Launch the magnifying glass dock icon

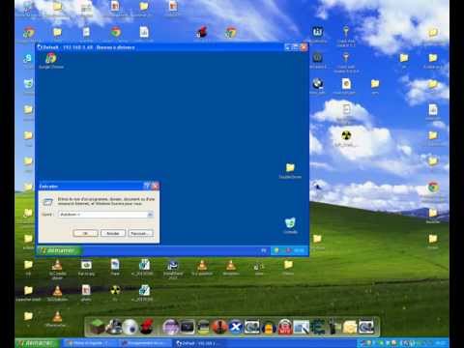click(302, 327)
